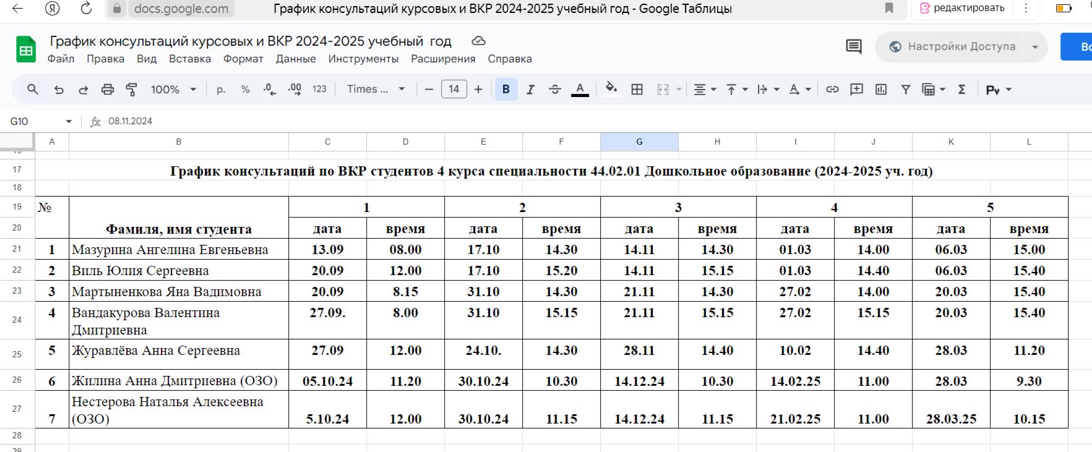Open the Вставка menu
This screenshot has width=1092, height=452.
[x=189, y=59]
